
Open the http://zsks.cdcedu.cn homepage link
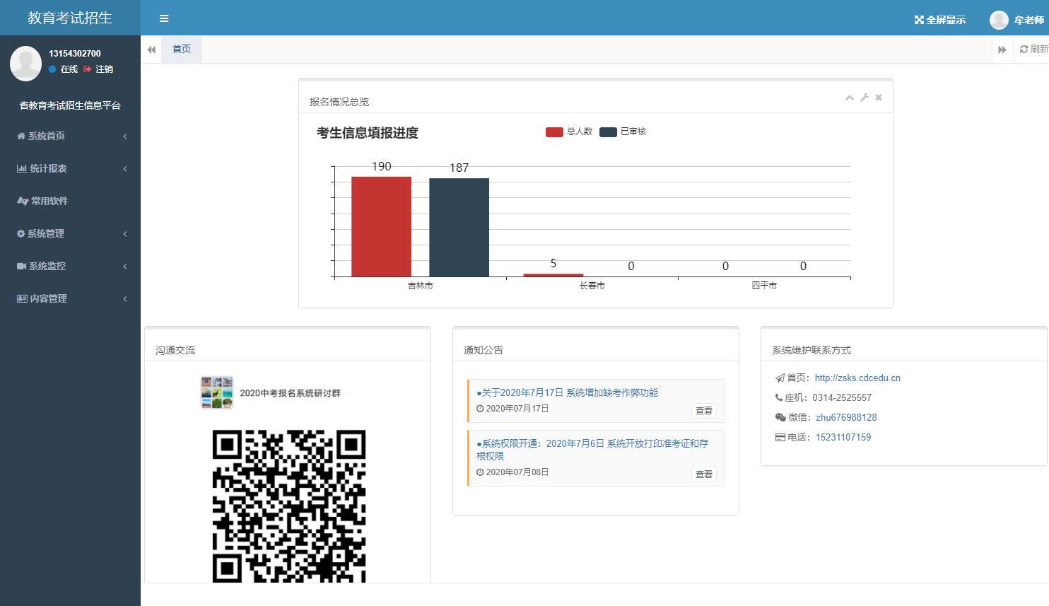857,378
